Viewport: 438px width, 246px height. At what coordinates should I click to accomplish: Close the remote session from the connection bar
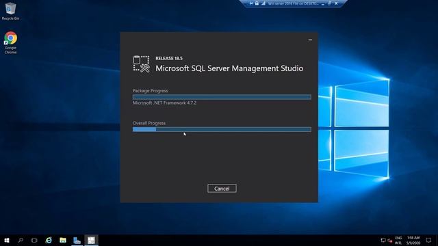click(x=336, y=3)
